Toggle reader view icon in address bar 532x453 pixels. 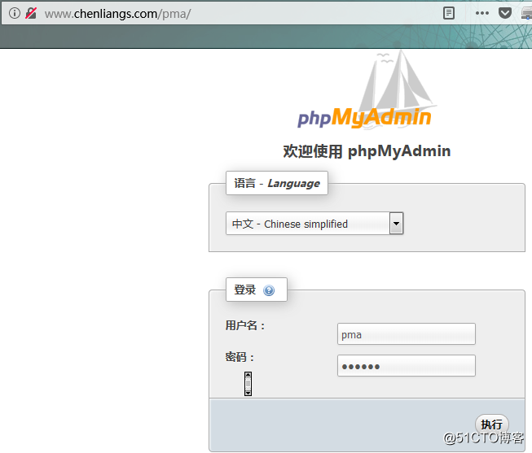click(449, 13)
